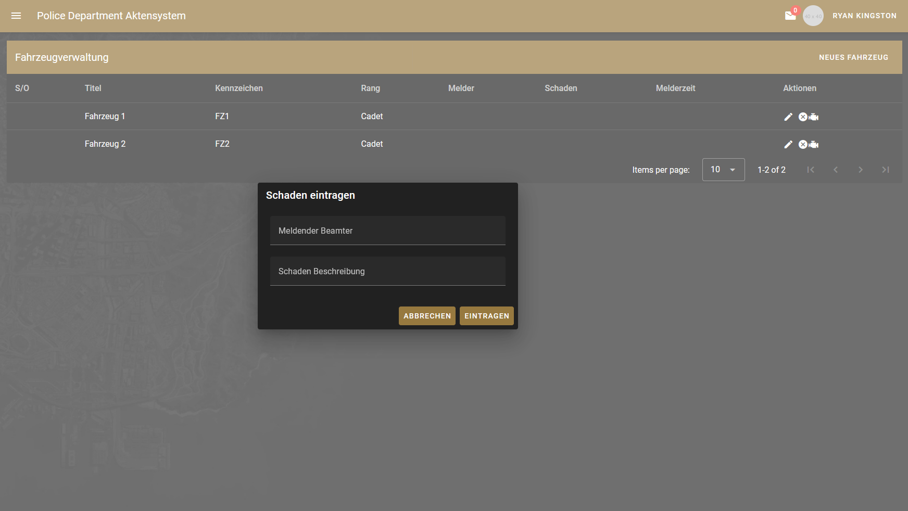Edit Fahrzeug 1 with the pencil icon
The image size is (908, 511).
788,117
